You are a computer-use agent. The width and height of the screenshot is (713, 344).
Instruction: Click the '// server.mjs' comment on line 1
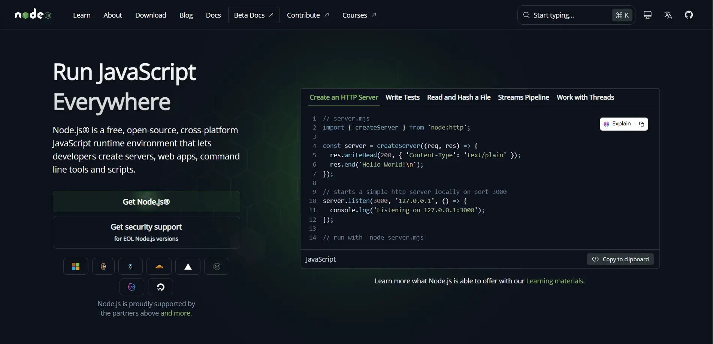[346, 118]
